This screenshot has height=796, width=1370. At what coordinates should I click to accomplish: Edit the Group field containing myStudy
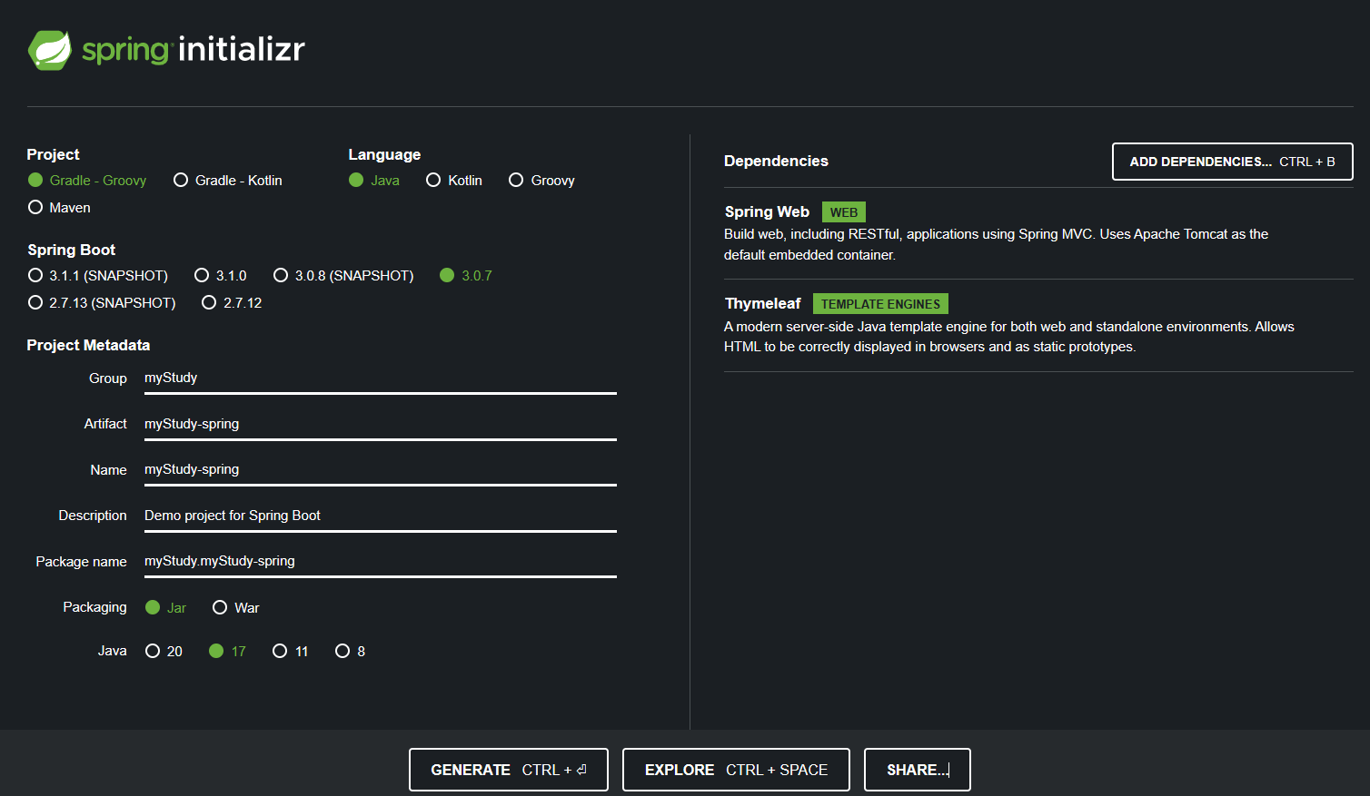click(x=381, y=378)
